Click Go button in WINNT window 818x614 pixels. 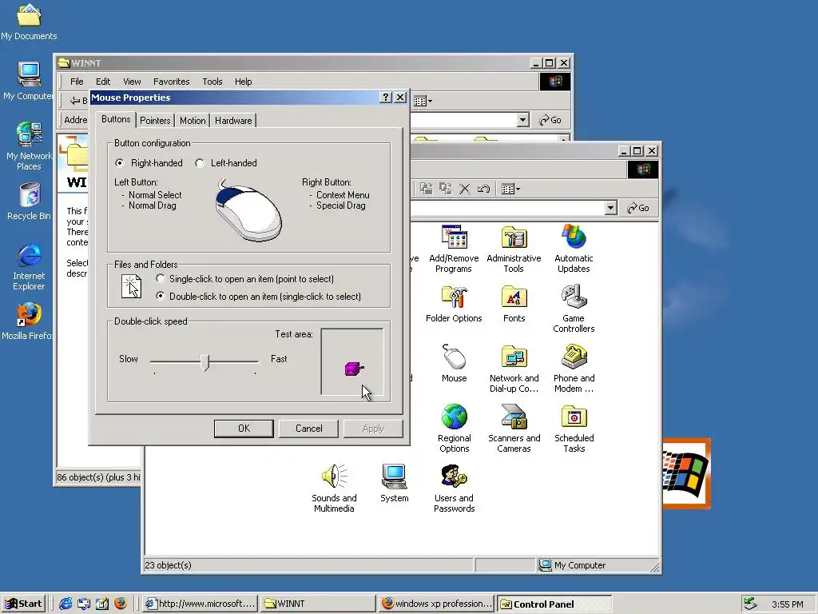550,120
